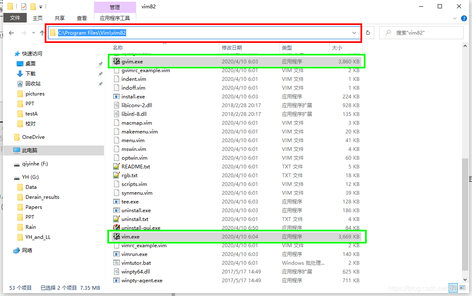The width and height of the screenshot is (472, 296).
Task: Open the 应用程序工具 tab
Action: pyautogui.click(x=115, y=18)
